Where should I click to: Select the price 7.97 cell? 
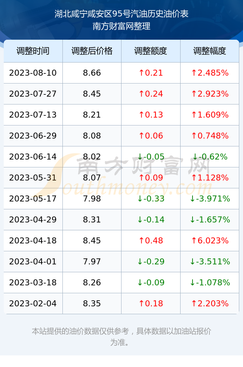(x=92, y=261)
